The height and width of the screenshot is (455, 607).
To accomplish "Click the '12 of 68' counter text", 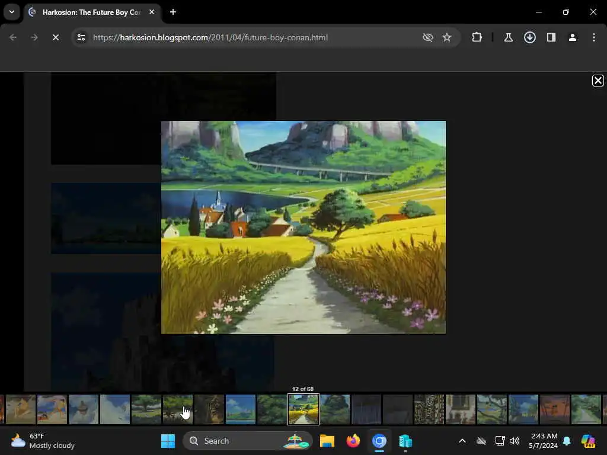I will pos(303,389).
